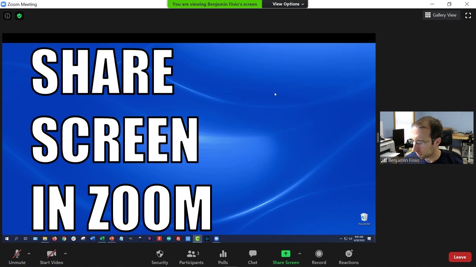
Task: Start your video
Action: click(51, 256)
